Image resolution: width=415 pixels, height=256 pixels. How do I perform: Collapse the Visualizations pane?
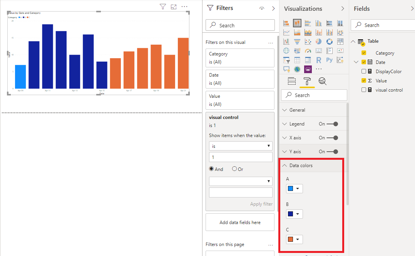(343, 8)
